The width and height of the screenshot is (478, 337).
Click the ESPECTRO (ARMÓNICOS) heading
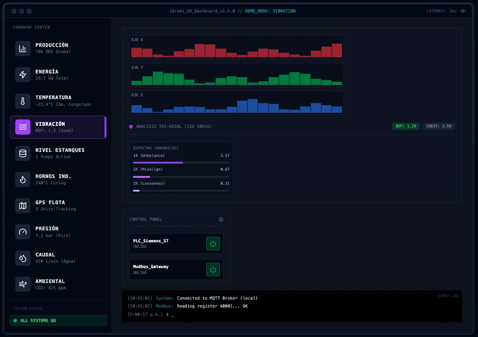(156, 148)
